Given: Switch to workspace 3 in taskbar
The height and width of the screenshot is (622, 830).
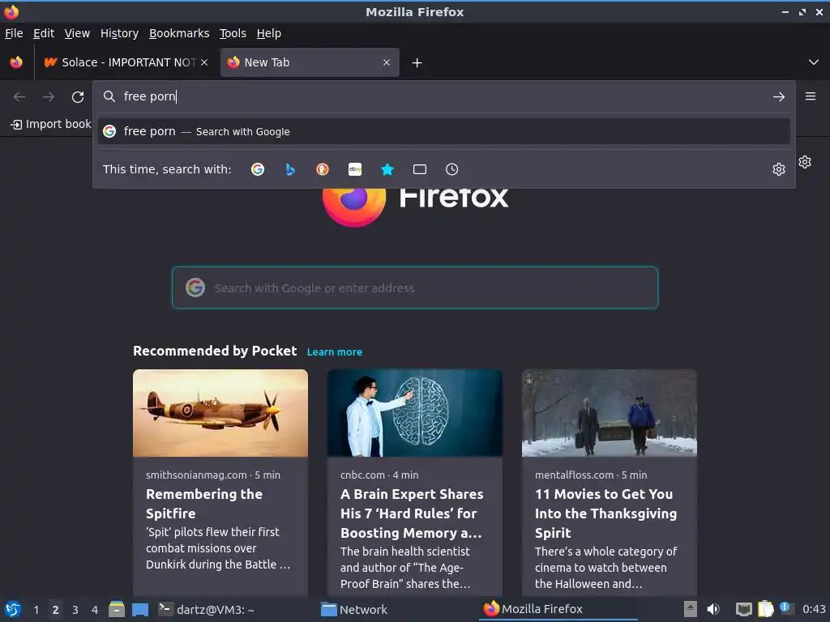Looking at the screenshot, I should (75, 610).
